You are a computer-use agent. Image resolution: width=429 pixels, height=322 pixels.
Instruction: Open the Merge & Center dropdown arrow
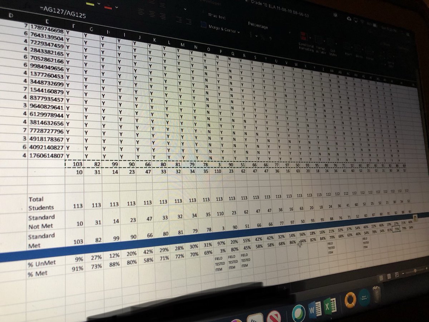coord(238,32)
